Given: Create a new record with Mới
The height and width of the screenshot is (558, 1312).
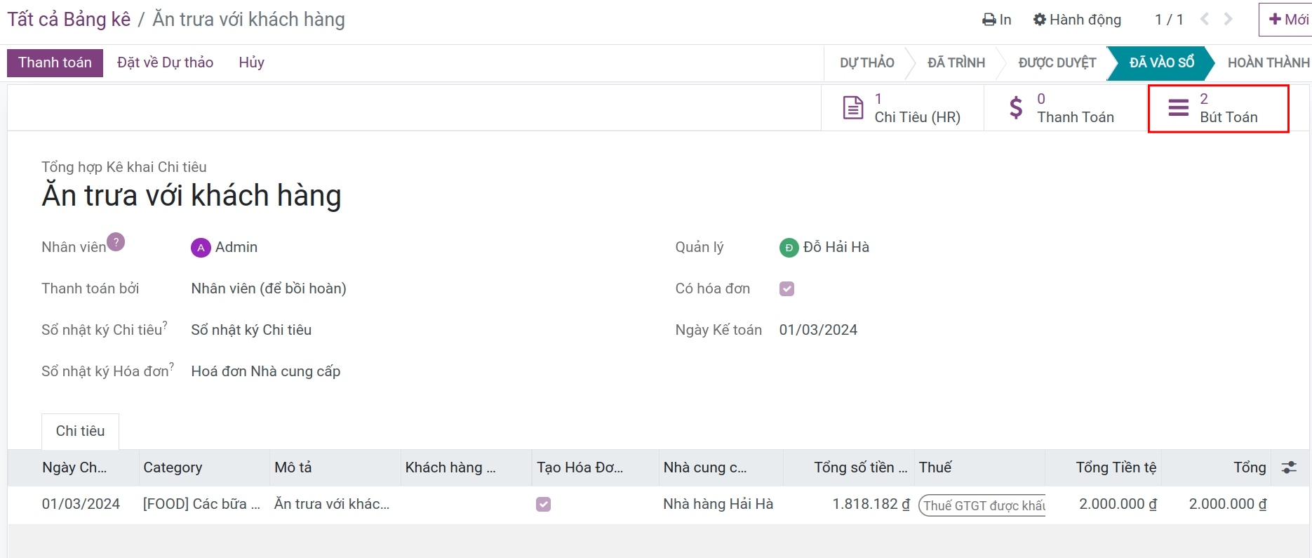Looking at the screenshot, I should (x=1288, y=20).
